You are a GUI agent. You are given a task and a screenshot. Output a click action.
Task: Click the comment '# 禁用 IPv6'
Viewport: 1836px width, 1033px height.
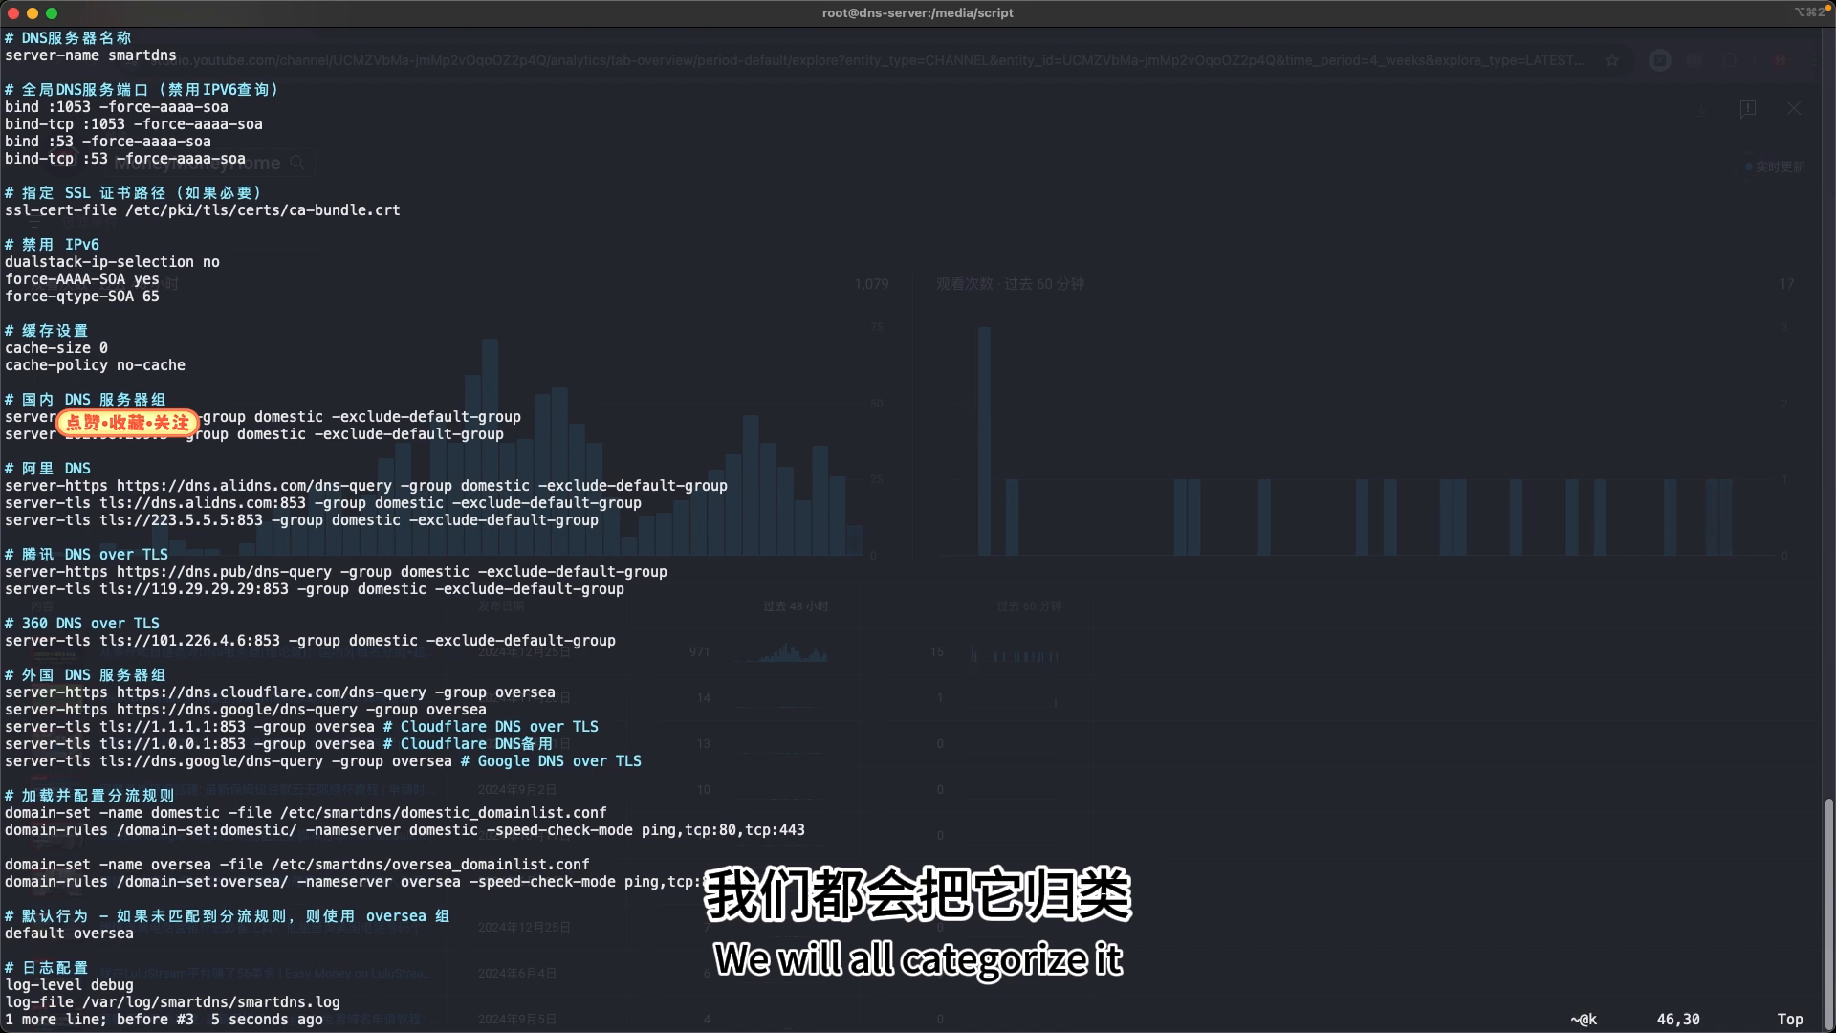pos(52,245)
